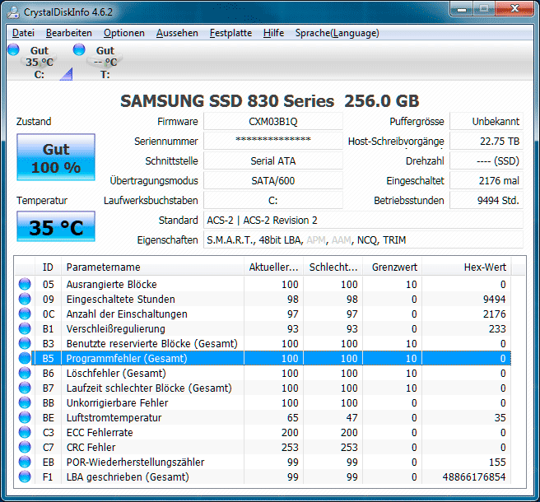Select the POR-Wiederherstellungszähler parameter name
The height and width of the screenshot is (502, 540).
[135, 462]
